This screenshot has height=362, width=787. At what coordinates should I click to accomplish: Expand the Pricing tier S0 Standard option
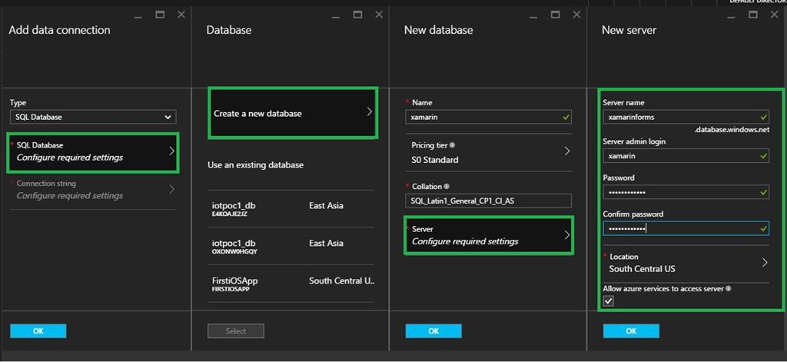point(490,152)
